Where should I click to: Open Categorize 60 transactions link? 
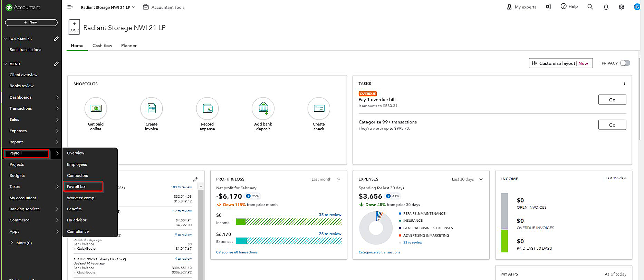tap(237, 252)
